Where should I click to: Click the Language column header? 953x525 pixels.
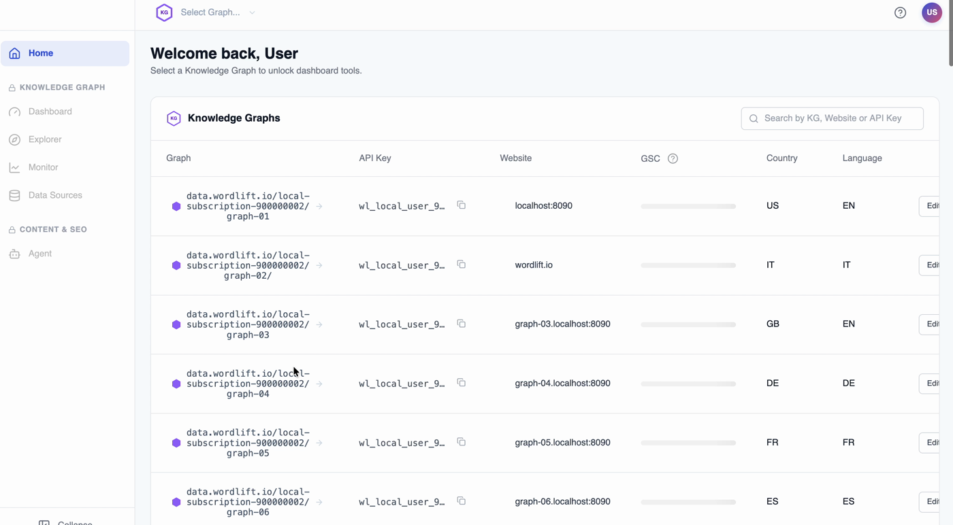[862, 158]
